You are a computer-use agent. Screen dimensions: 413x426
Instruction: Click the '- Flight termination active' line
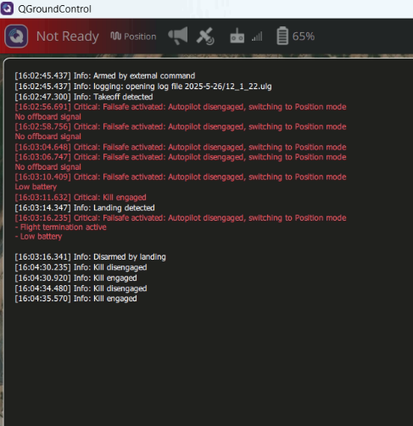click(60, 227)
